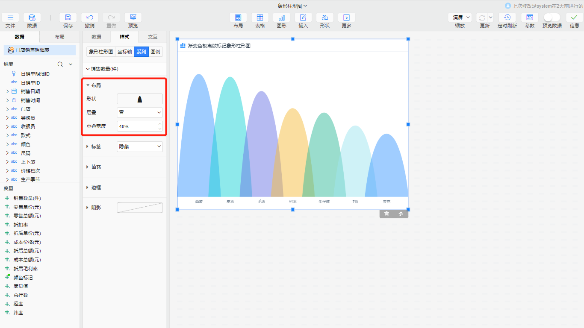Click the 形状 shape picker button

[140, 99]
